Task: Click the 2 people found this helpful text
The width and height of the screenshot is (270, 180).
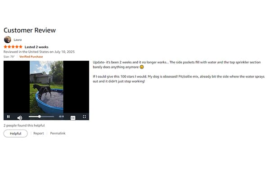Action: [24, 126]
